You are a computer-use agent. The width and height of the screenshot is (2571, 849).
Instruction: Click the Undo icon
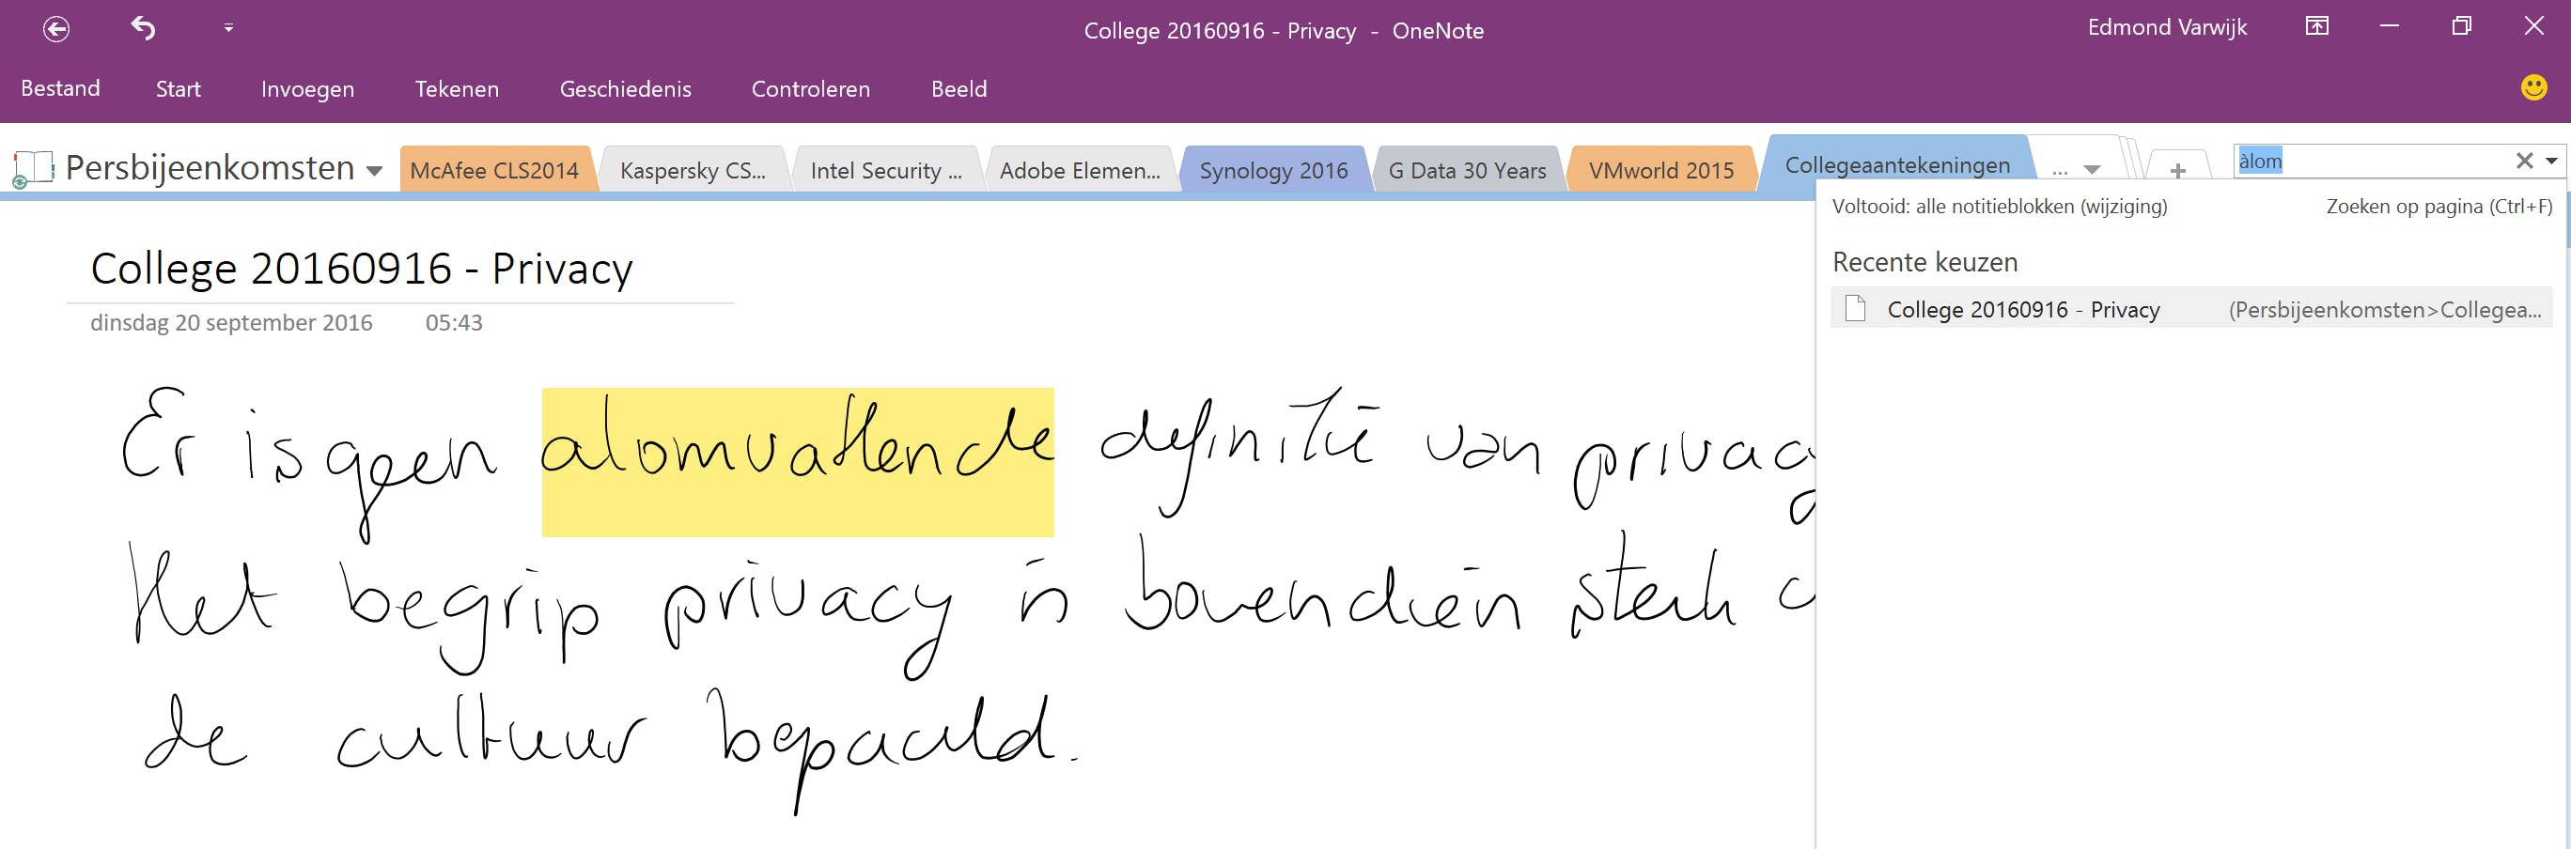pos(142,28)
